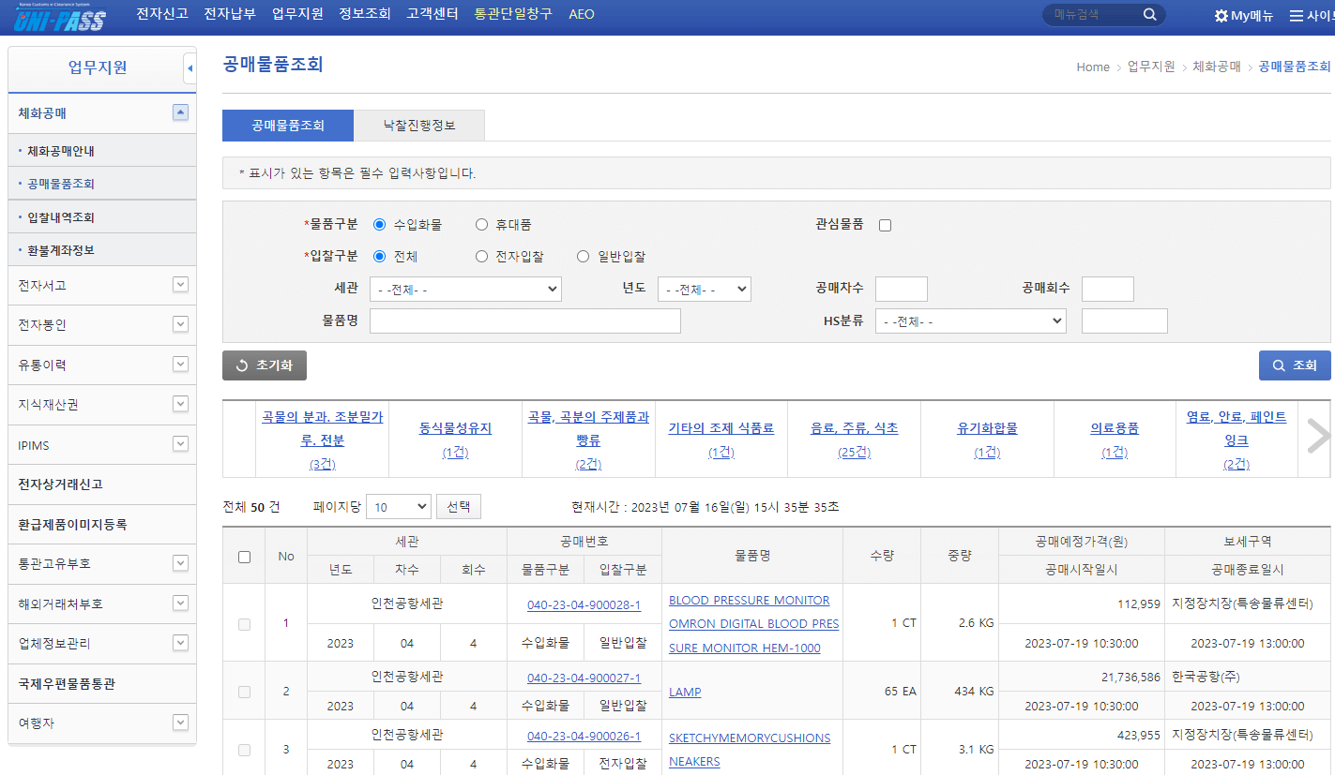Open 동식물성유지 category link
Image resolution: width=1335 pixels, height=775 pixels.
455,428
